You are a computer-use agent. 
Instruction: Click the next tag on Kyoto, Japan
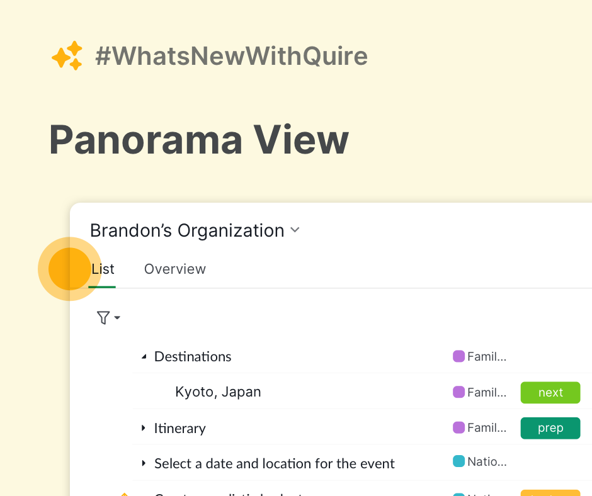(x=550, y=393)
